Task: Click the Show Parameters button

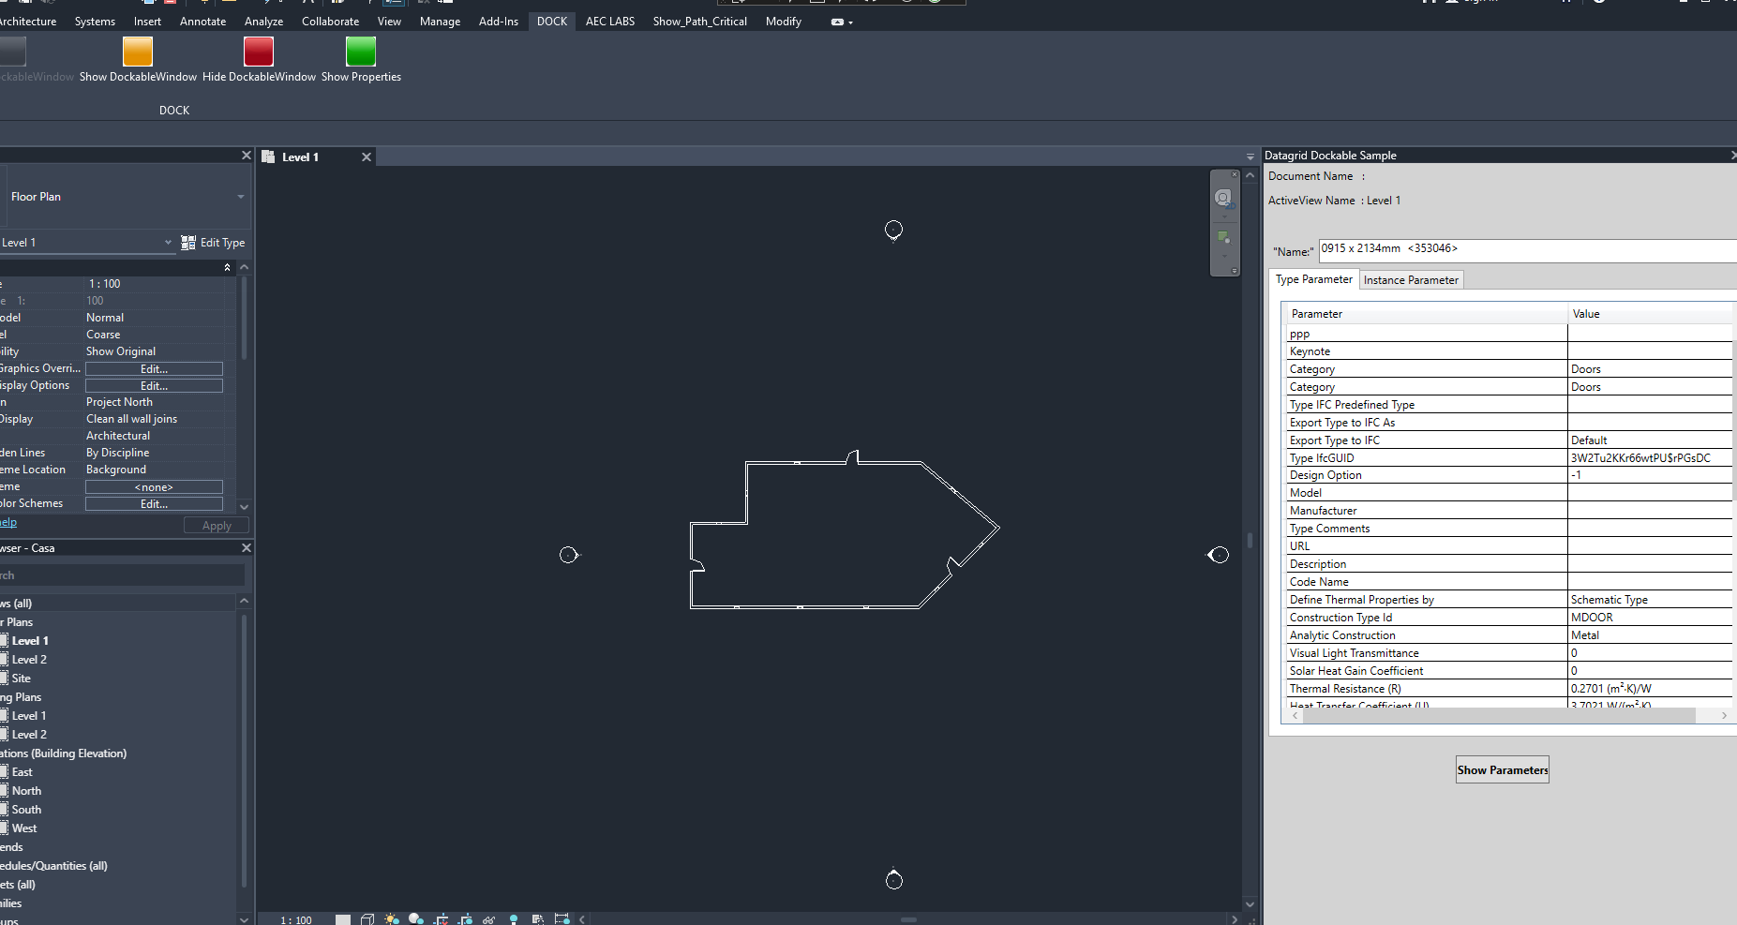Action: 1503,770
